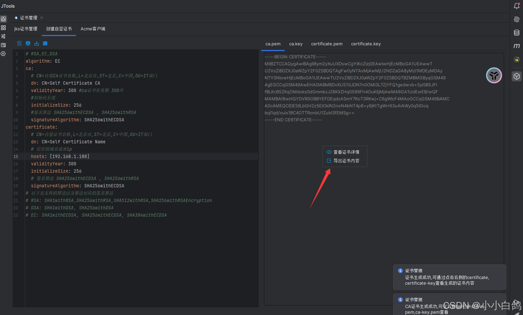Open the certificate.pem tab
The image size is (523, 315).
tap(326, 44)
